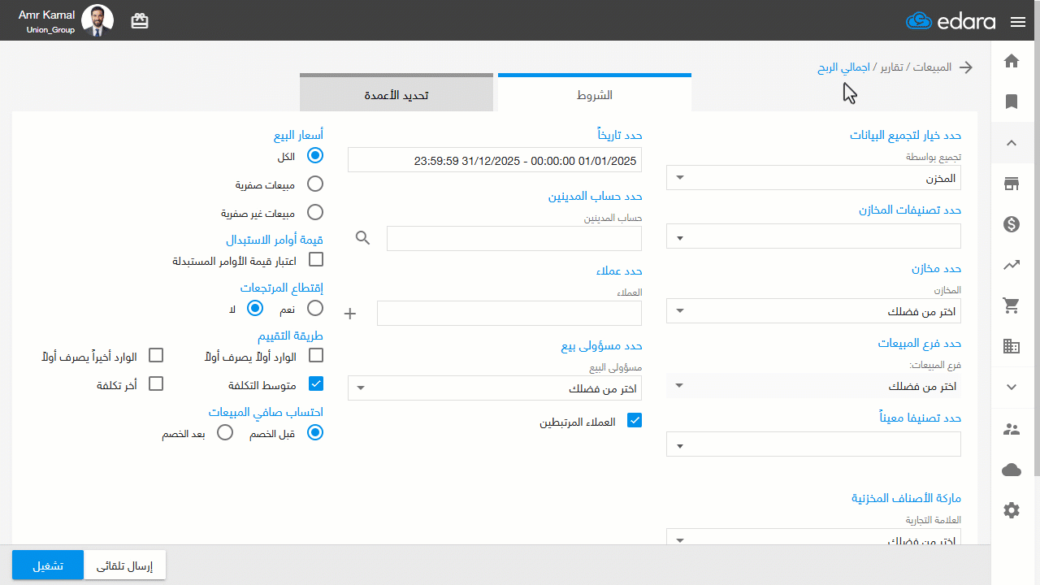The height and width of the screenshot is (585, 1040).
Task: Open the store icon in the sidebar
Action: click(1012, 184)
